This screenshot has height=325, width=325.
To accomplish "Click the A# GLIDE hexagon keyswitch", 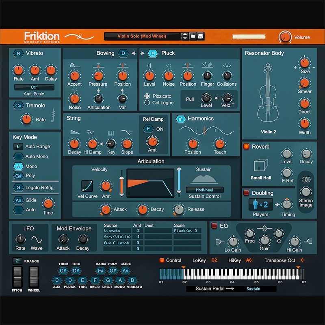I will coord(126,271).
